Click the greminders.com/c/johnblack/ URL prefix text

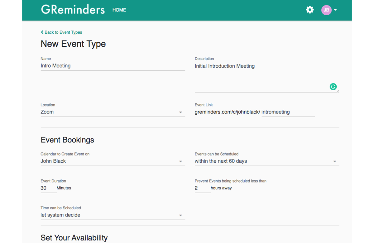coord(227,112)
